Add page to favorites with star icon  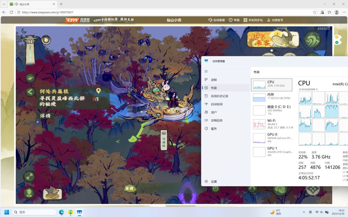pyautogui.click(x=314, y=12)
